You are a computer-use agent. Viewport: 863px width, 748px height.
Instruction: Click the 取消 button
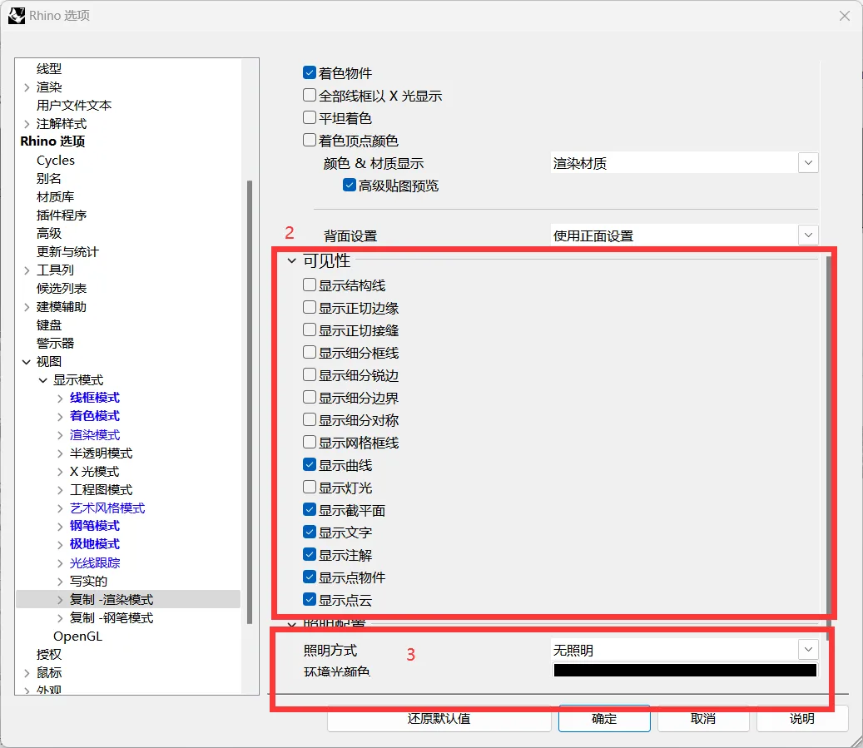tap(703, 719)
